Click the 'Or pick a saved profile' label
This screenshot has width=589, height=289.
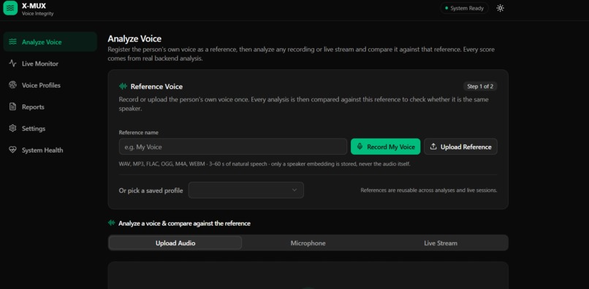point(151,190)
